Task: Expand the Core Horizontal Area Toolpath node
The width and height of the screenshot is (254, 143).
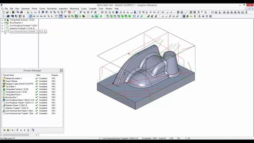Action: coord(2,31)
